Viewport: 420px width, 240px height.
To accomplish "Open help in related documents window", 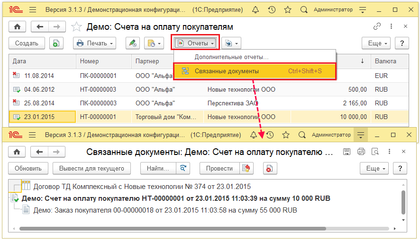I will tap(400, 169).
